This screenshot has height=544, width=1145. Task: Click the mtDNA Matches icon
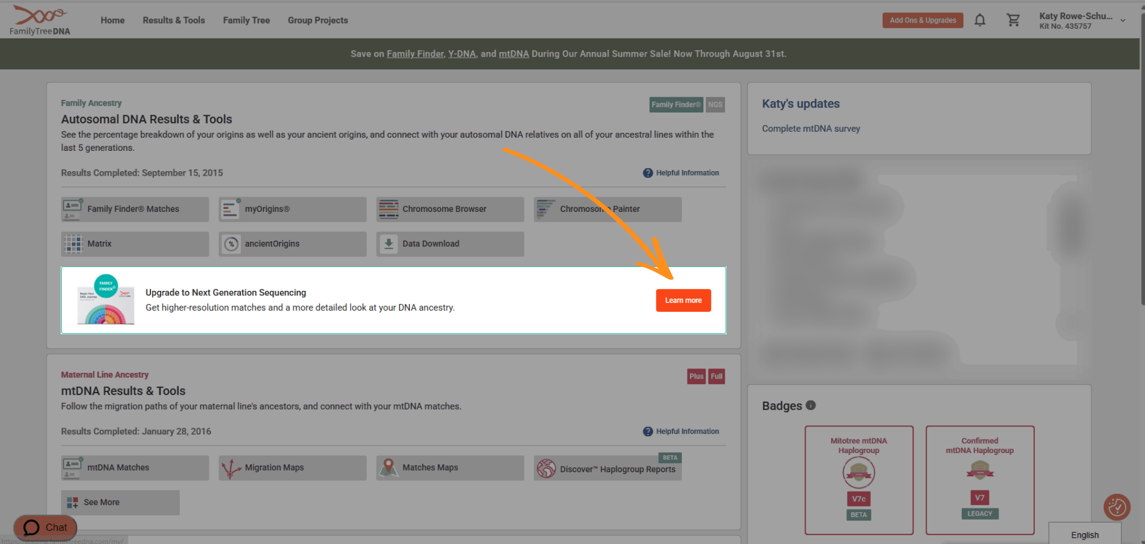[72, 468]
